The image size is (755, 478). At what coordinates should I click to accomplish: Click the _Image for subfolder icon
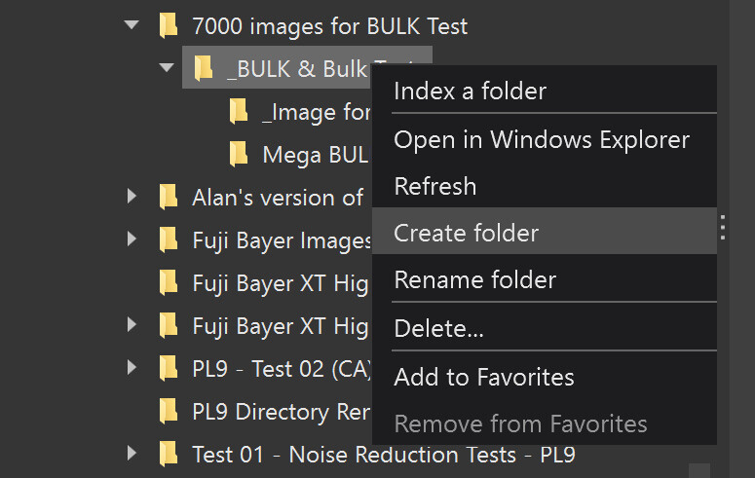coord(238,112)
